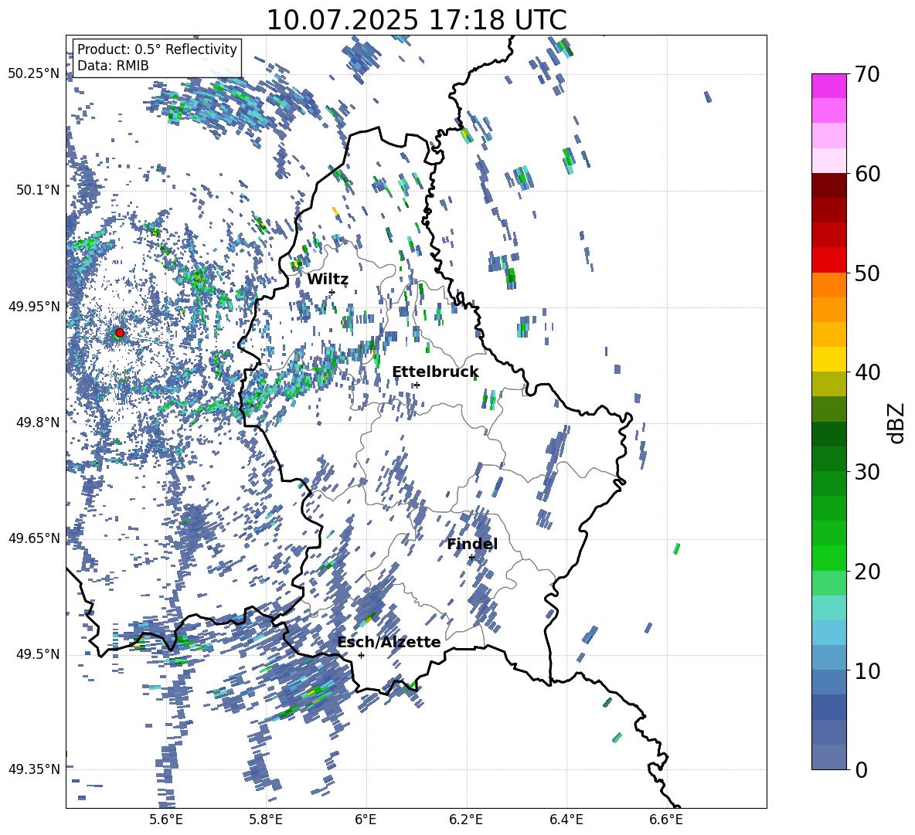The width and height of the screenshot is (915, 835).
Task: Click the red radar location marker
Action: [x=120, y=333]
